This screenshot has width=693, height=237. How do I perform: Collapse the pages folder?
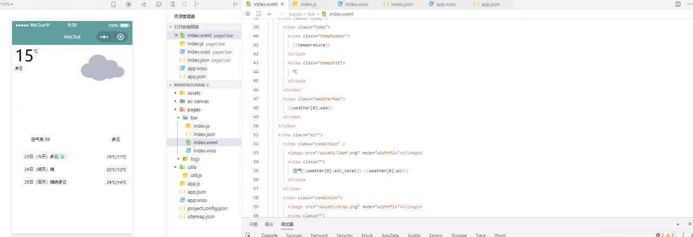point(205,109)
